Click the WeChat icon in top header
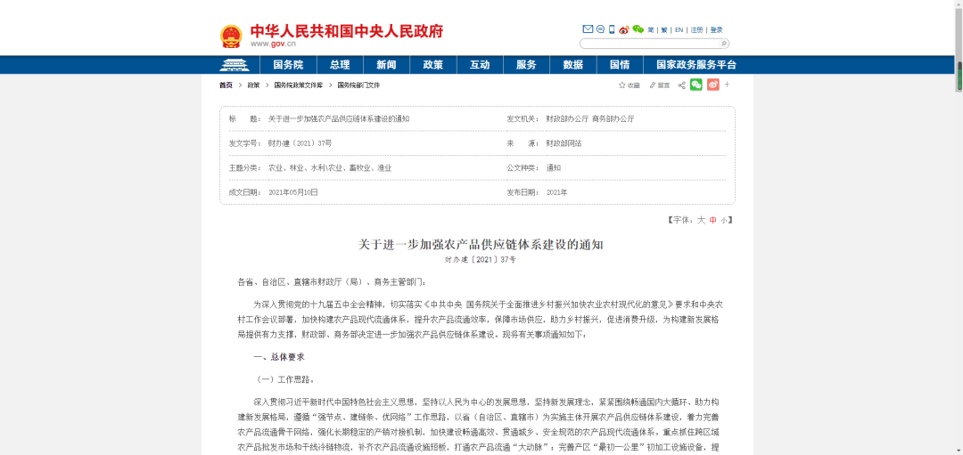Screen dimensions: 963x455 [638, 29]
